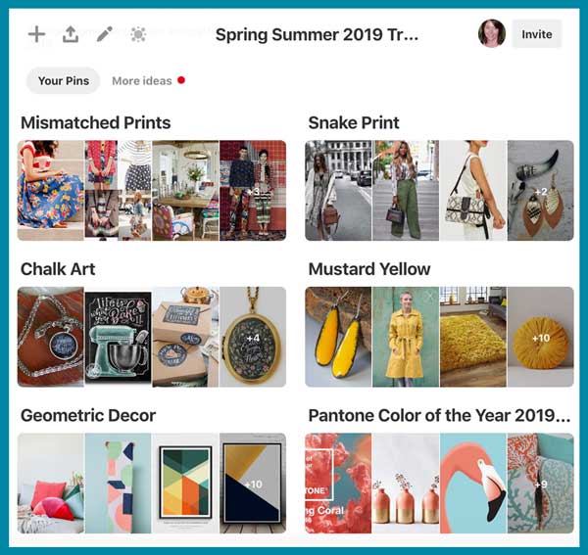This screenshot has width=588, height=555.
Task: Invite collaborators with the Invite button
Action: click(x=537, y=34)
